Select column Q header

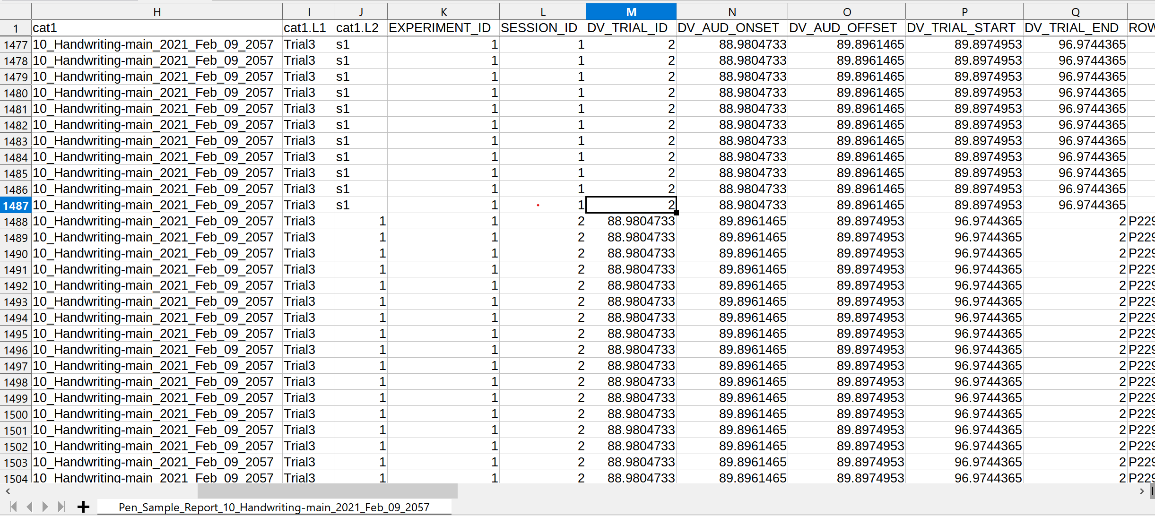tap(1075, 12)
